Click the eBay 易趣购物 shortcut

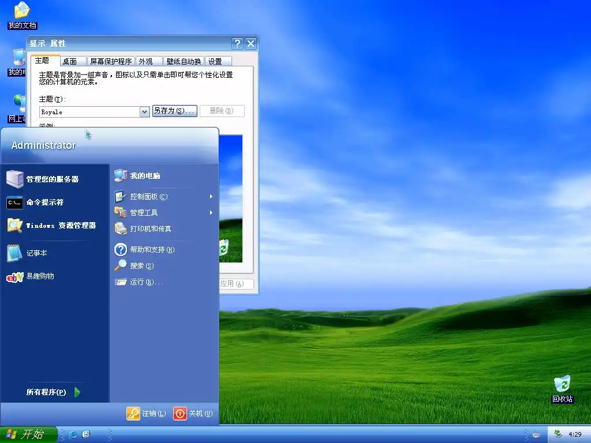click(x=30, y=276)
